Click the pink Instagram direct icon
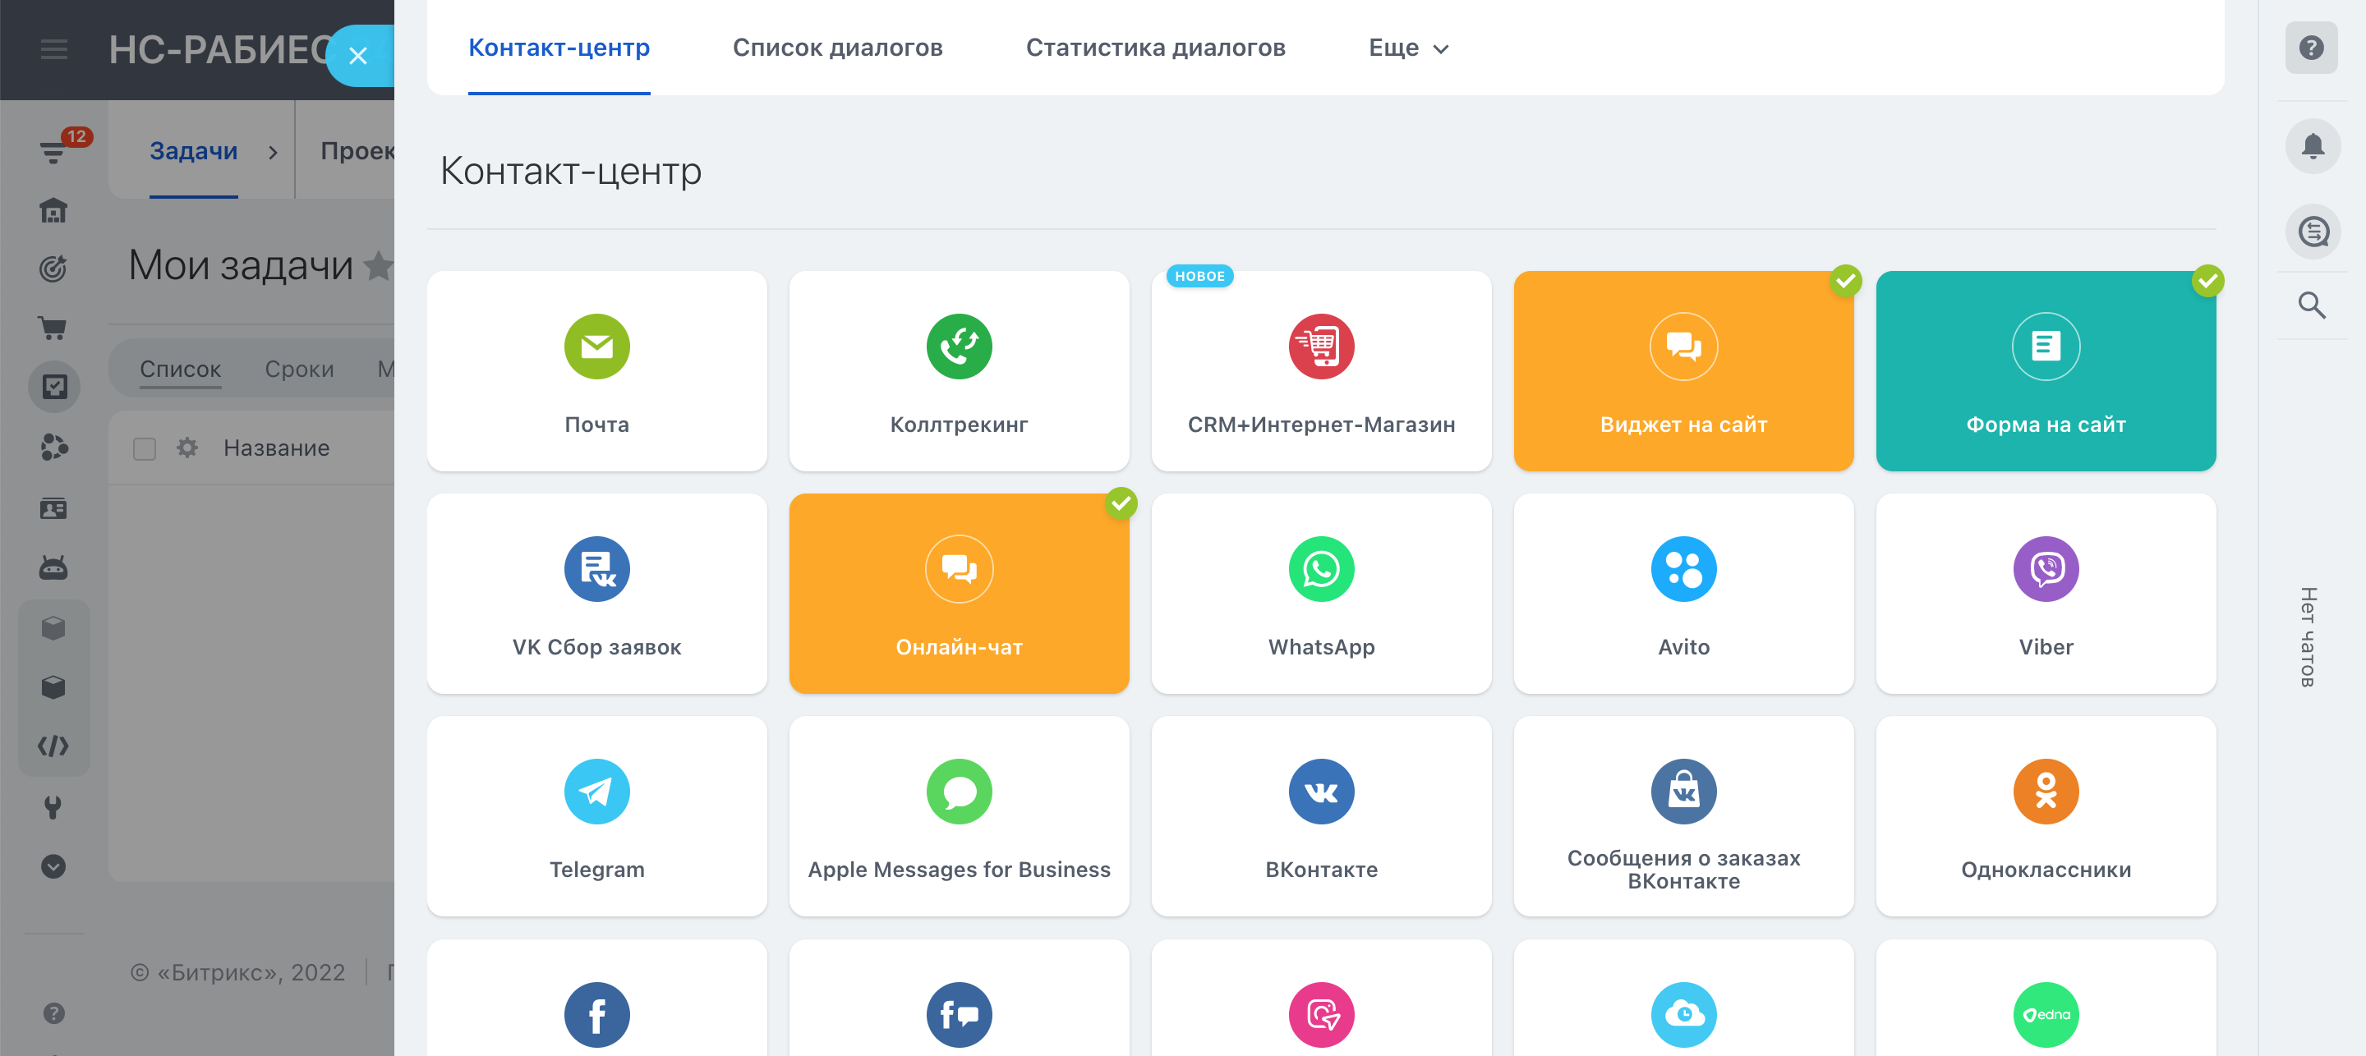Image resolution: width=2366 pixels, height=1056 pixels. pyautogui.click(x=1321, y=1014)
